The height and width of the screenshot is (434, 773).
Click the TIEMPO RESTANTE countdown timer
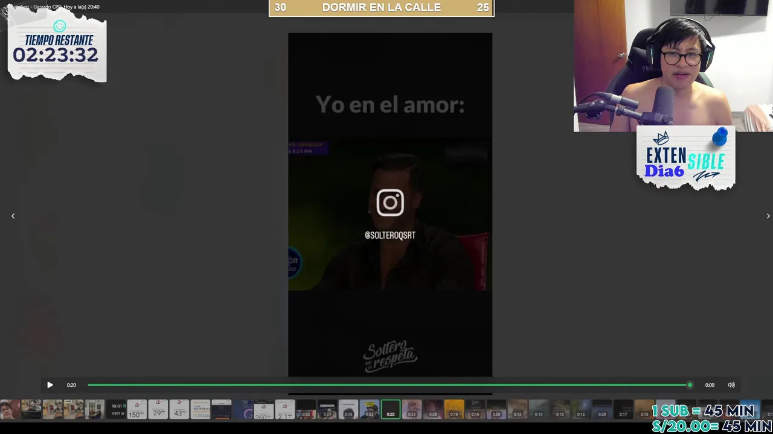57,49
